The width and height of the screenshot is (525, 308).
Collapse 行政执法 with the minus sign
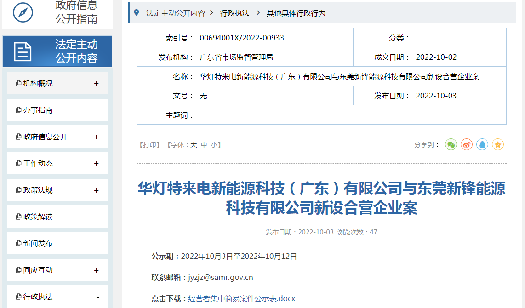point(98,297)
